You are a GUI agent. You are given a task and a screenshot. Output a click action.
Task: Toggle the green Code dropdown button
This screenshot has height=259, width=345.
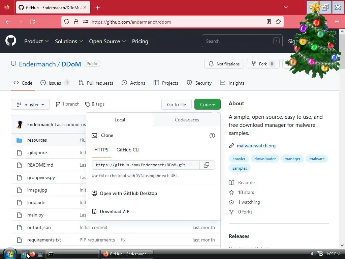[x=207, y=105]
